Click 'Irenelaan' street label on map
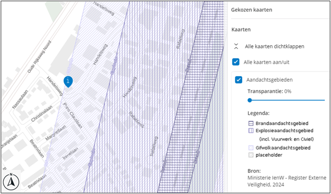 (70, 154)
